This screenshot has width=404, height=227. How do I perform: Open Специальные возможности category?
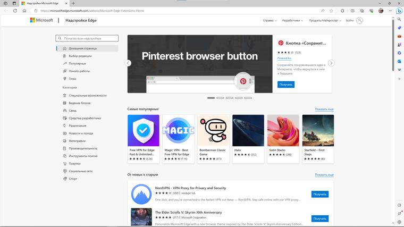(87, 95)
